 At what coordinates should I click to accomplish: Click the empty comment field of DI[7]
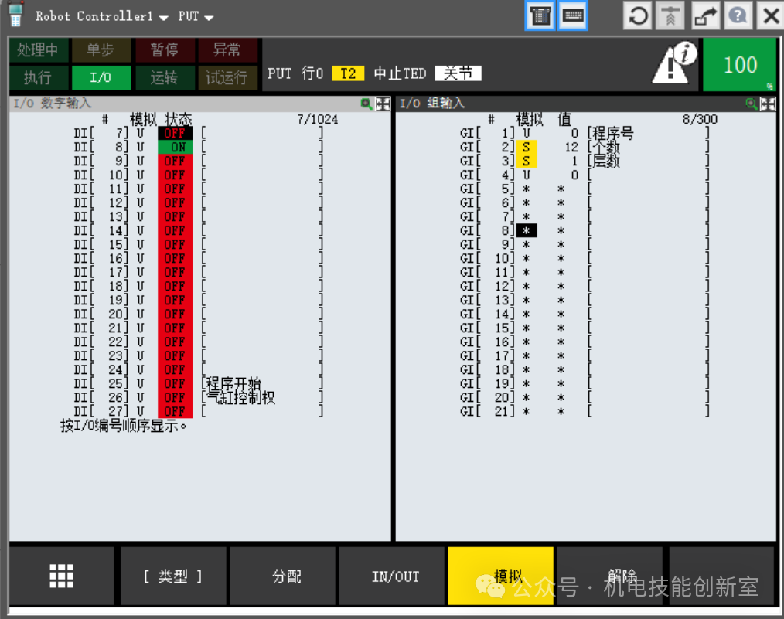[262, 134]
